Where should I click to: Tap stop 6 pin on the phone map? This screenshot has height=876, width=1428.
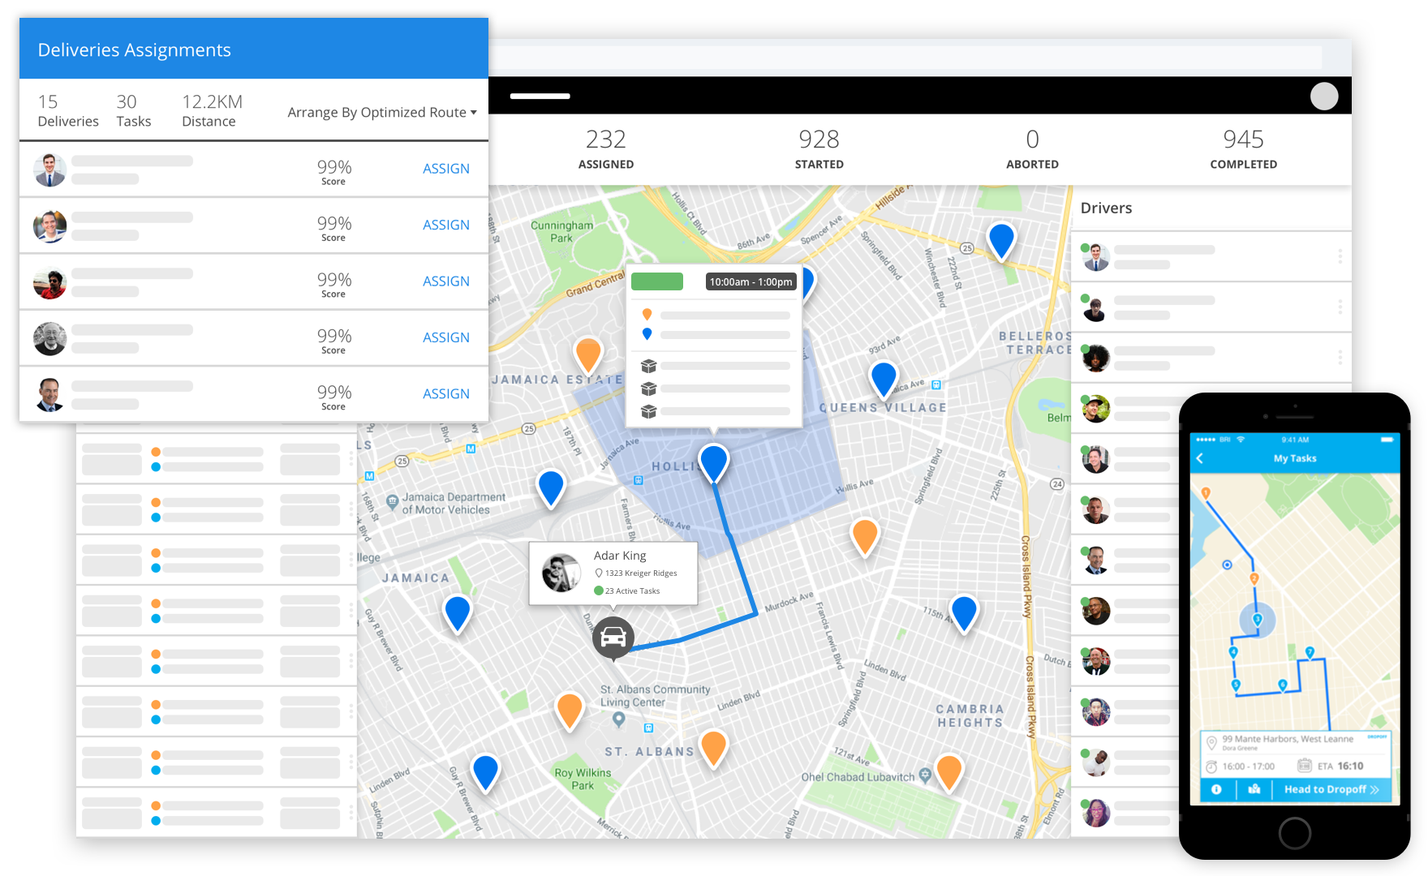coord(1283,685)
